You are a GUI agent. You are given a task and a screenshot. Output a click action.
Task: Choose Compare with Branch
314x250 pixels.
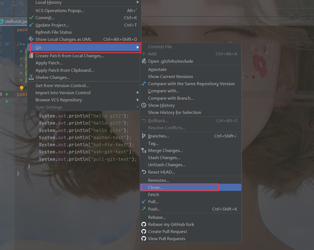tap(191, 98)
